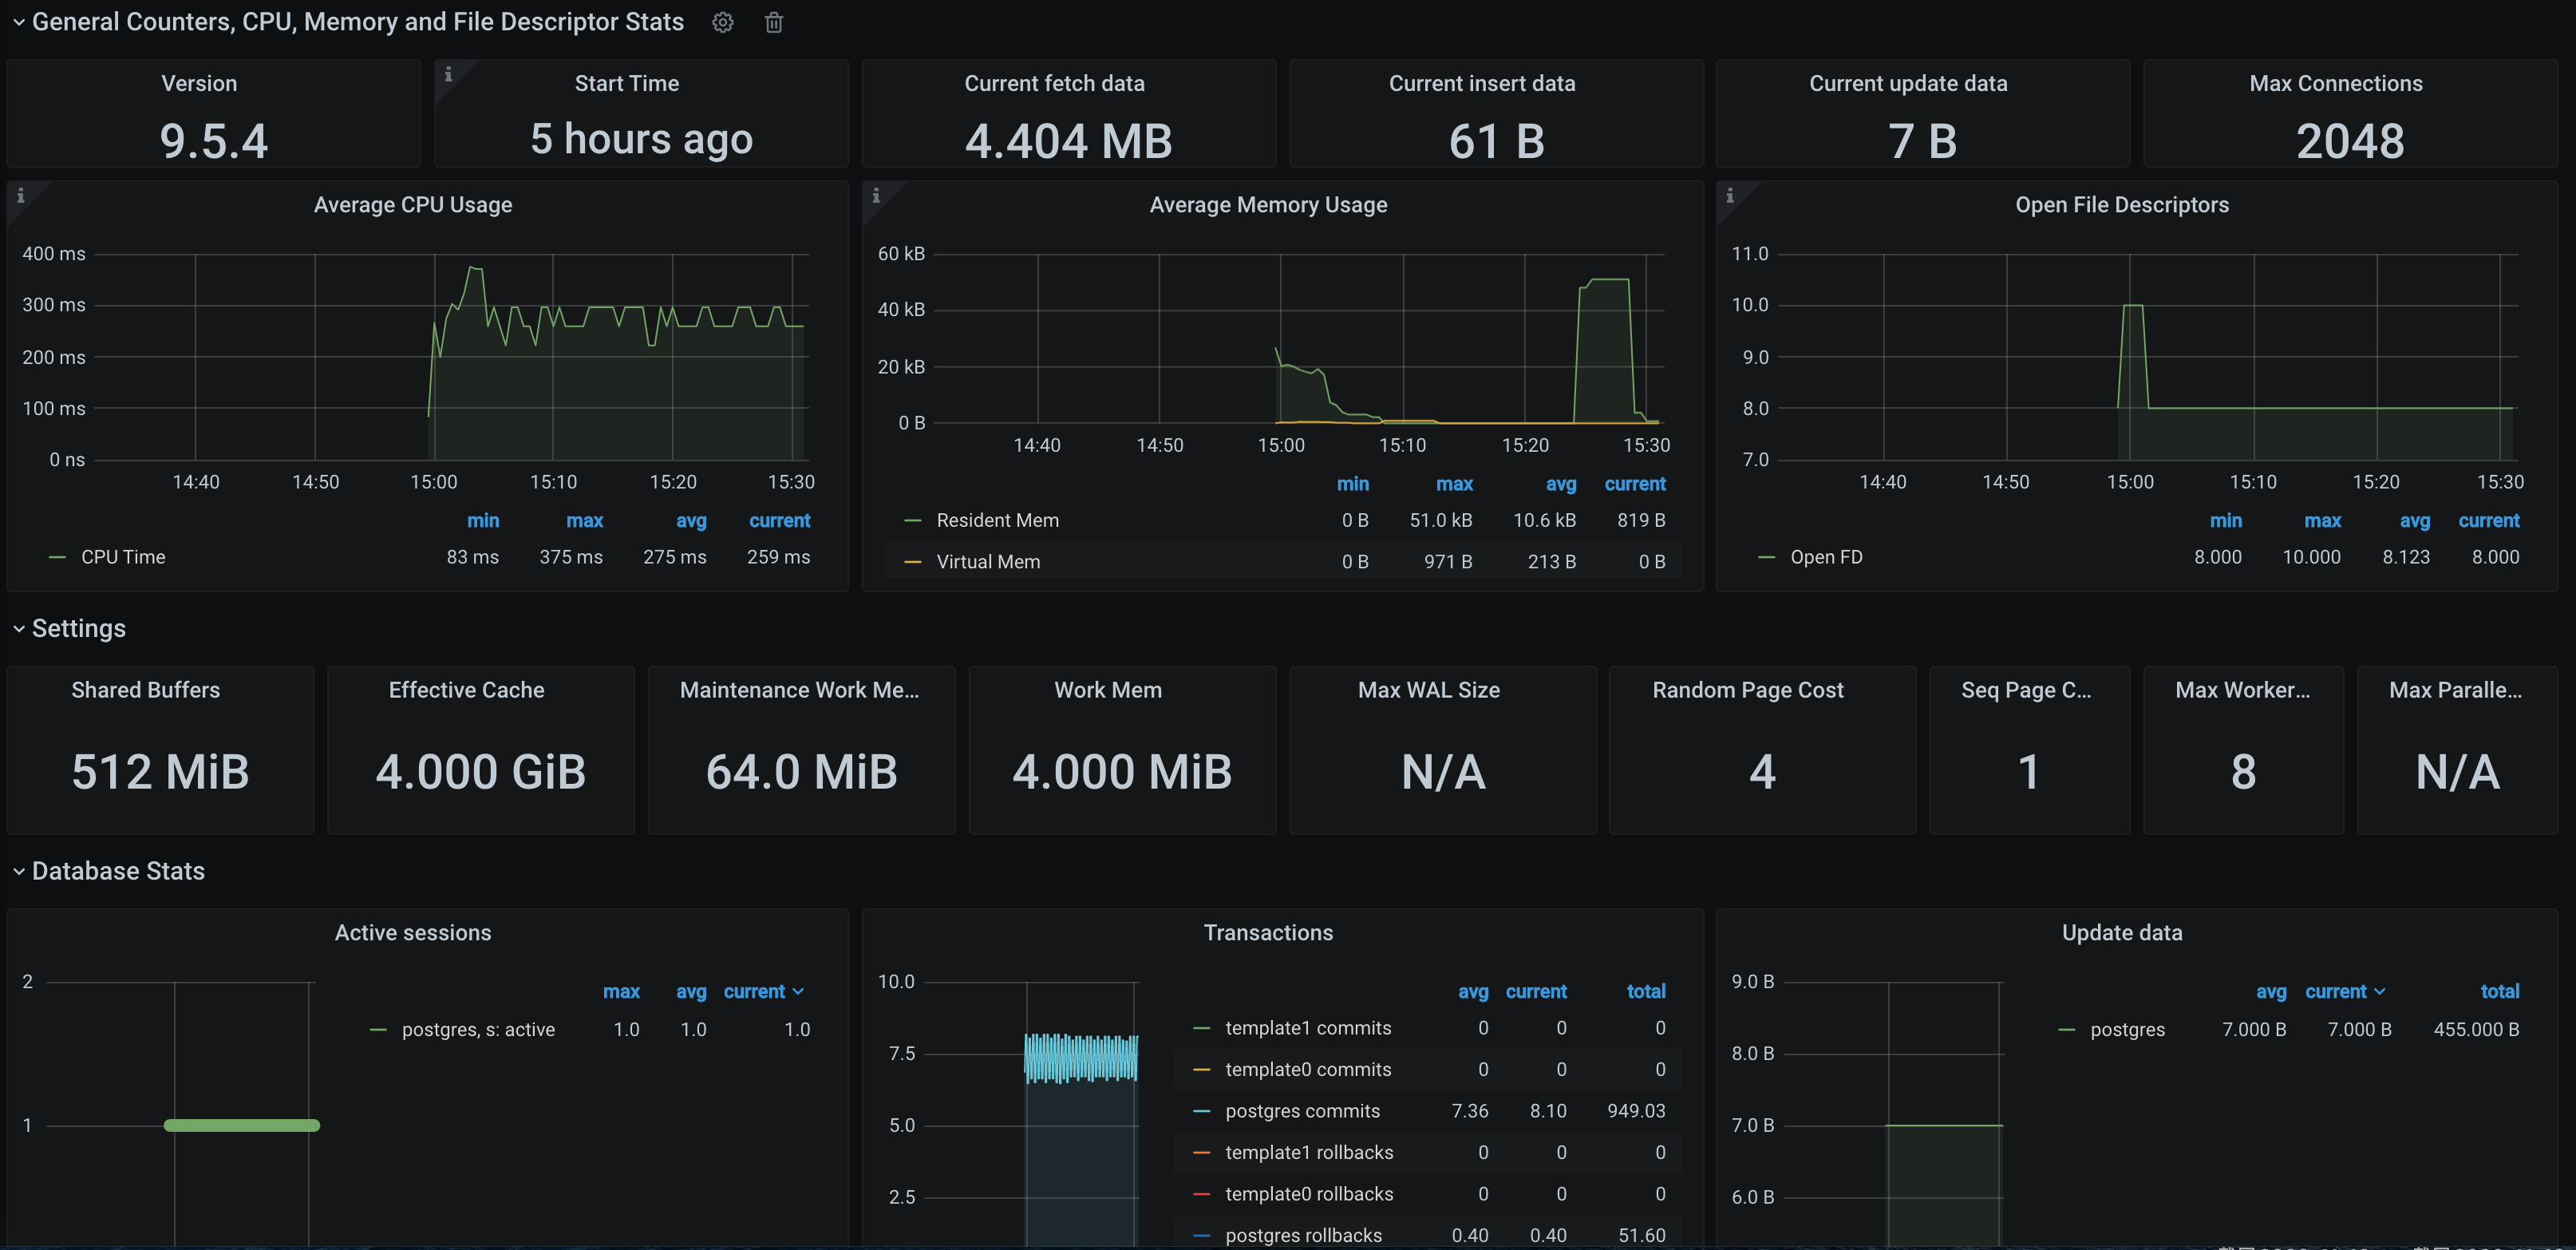
Task: Click info icon on Open File Descriptors
Action: point(1730,196)
